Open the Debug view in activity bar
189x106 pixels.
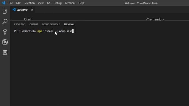(5, 42)
